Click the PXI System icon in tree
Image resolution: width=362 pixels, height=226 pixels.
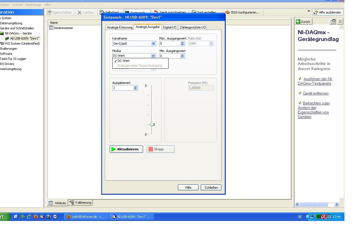[x=2, y=44]
